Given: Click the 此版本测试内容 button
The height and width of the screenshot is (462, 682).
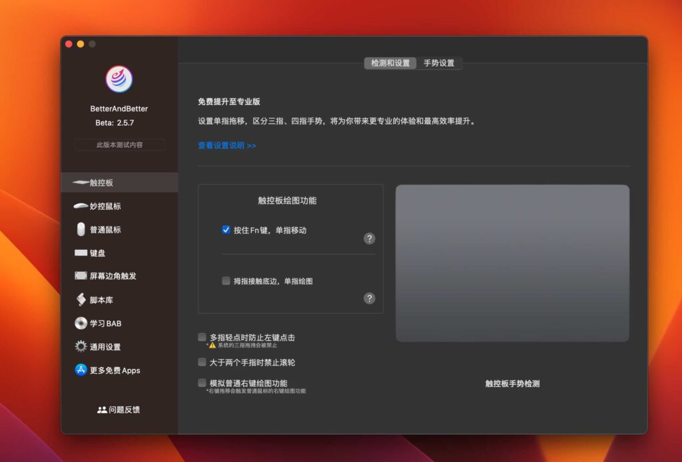Looking at the screenshot, I should [119, 144].
